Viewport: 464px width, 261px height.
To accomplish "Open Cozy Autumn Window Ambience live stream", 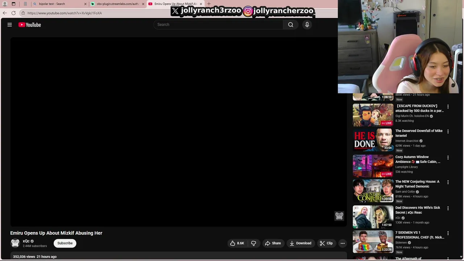I will click(x=418, y=159).
